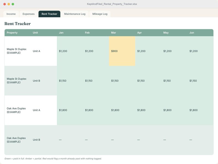Screen dimensions: 218x164
Task: Open the Maintenance Log tab
Action: 75,14
